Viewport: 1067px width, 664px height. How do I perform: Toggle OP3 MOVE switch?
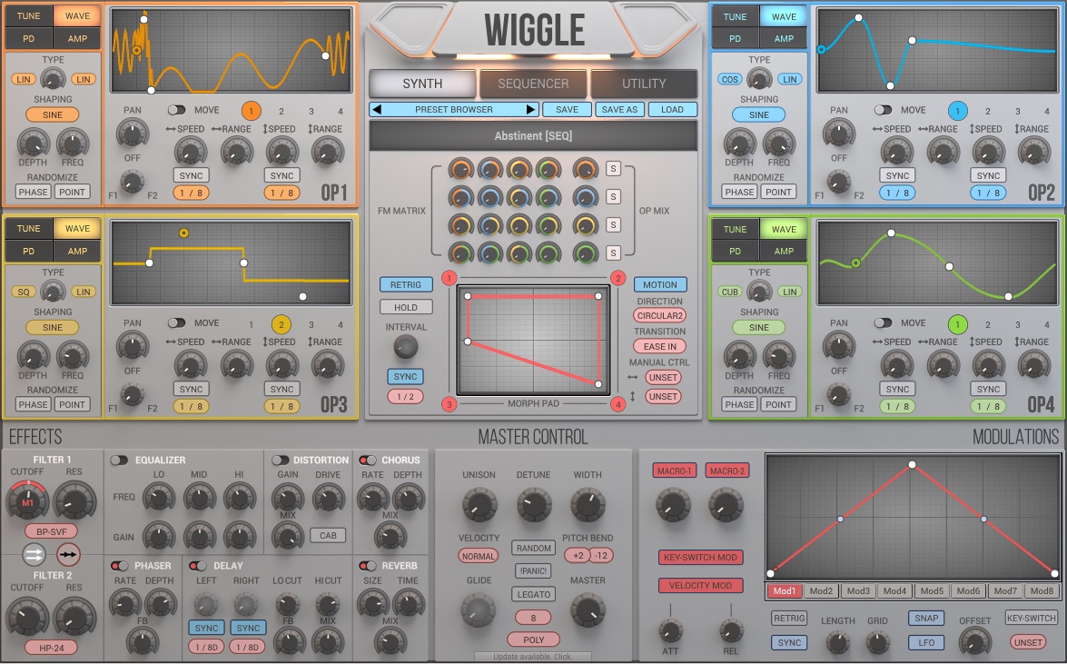[x=176, y=322]
